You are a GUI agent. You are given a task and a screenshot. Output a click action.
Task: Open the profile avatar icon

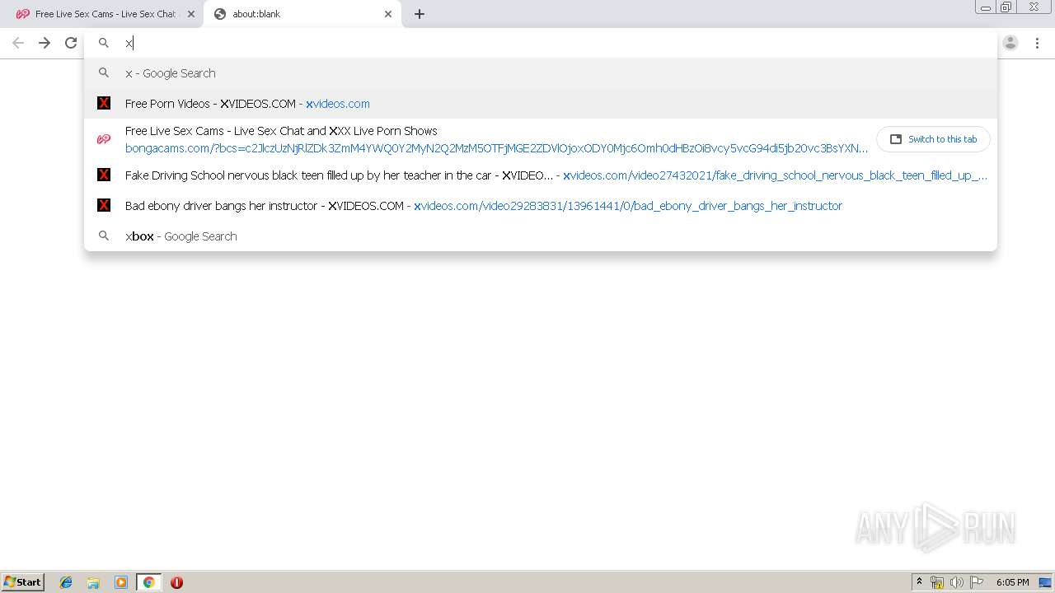pyautogui.click(x=1010, y=43)
